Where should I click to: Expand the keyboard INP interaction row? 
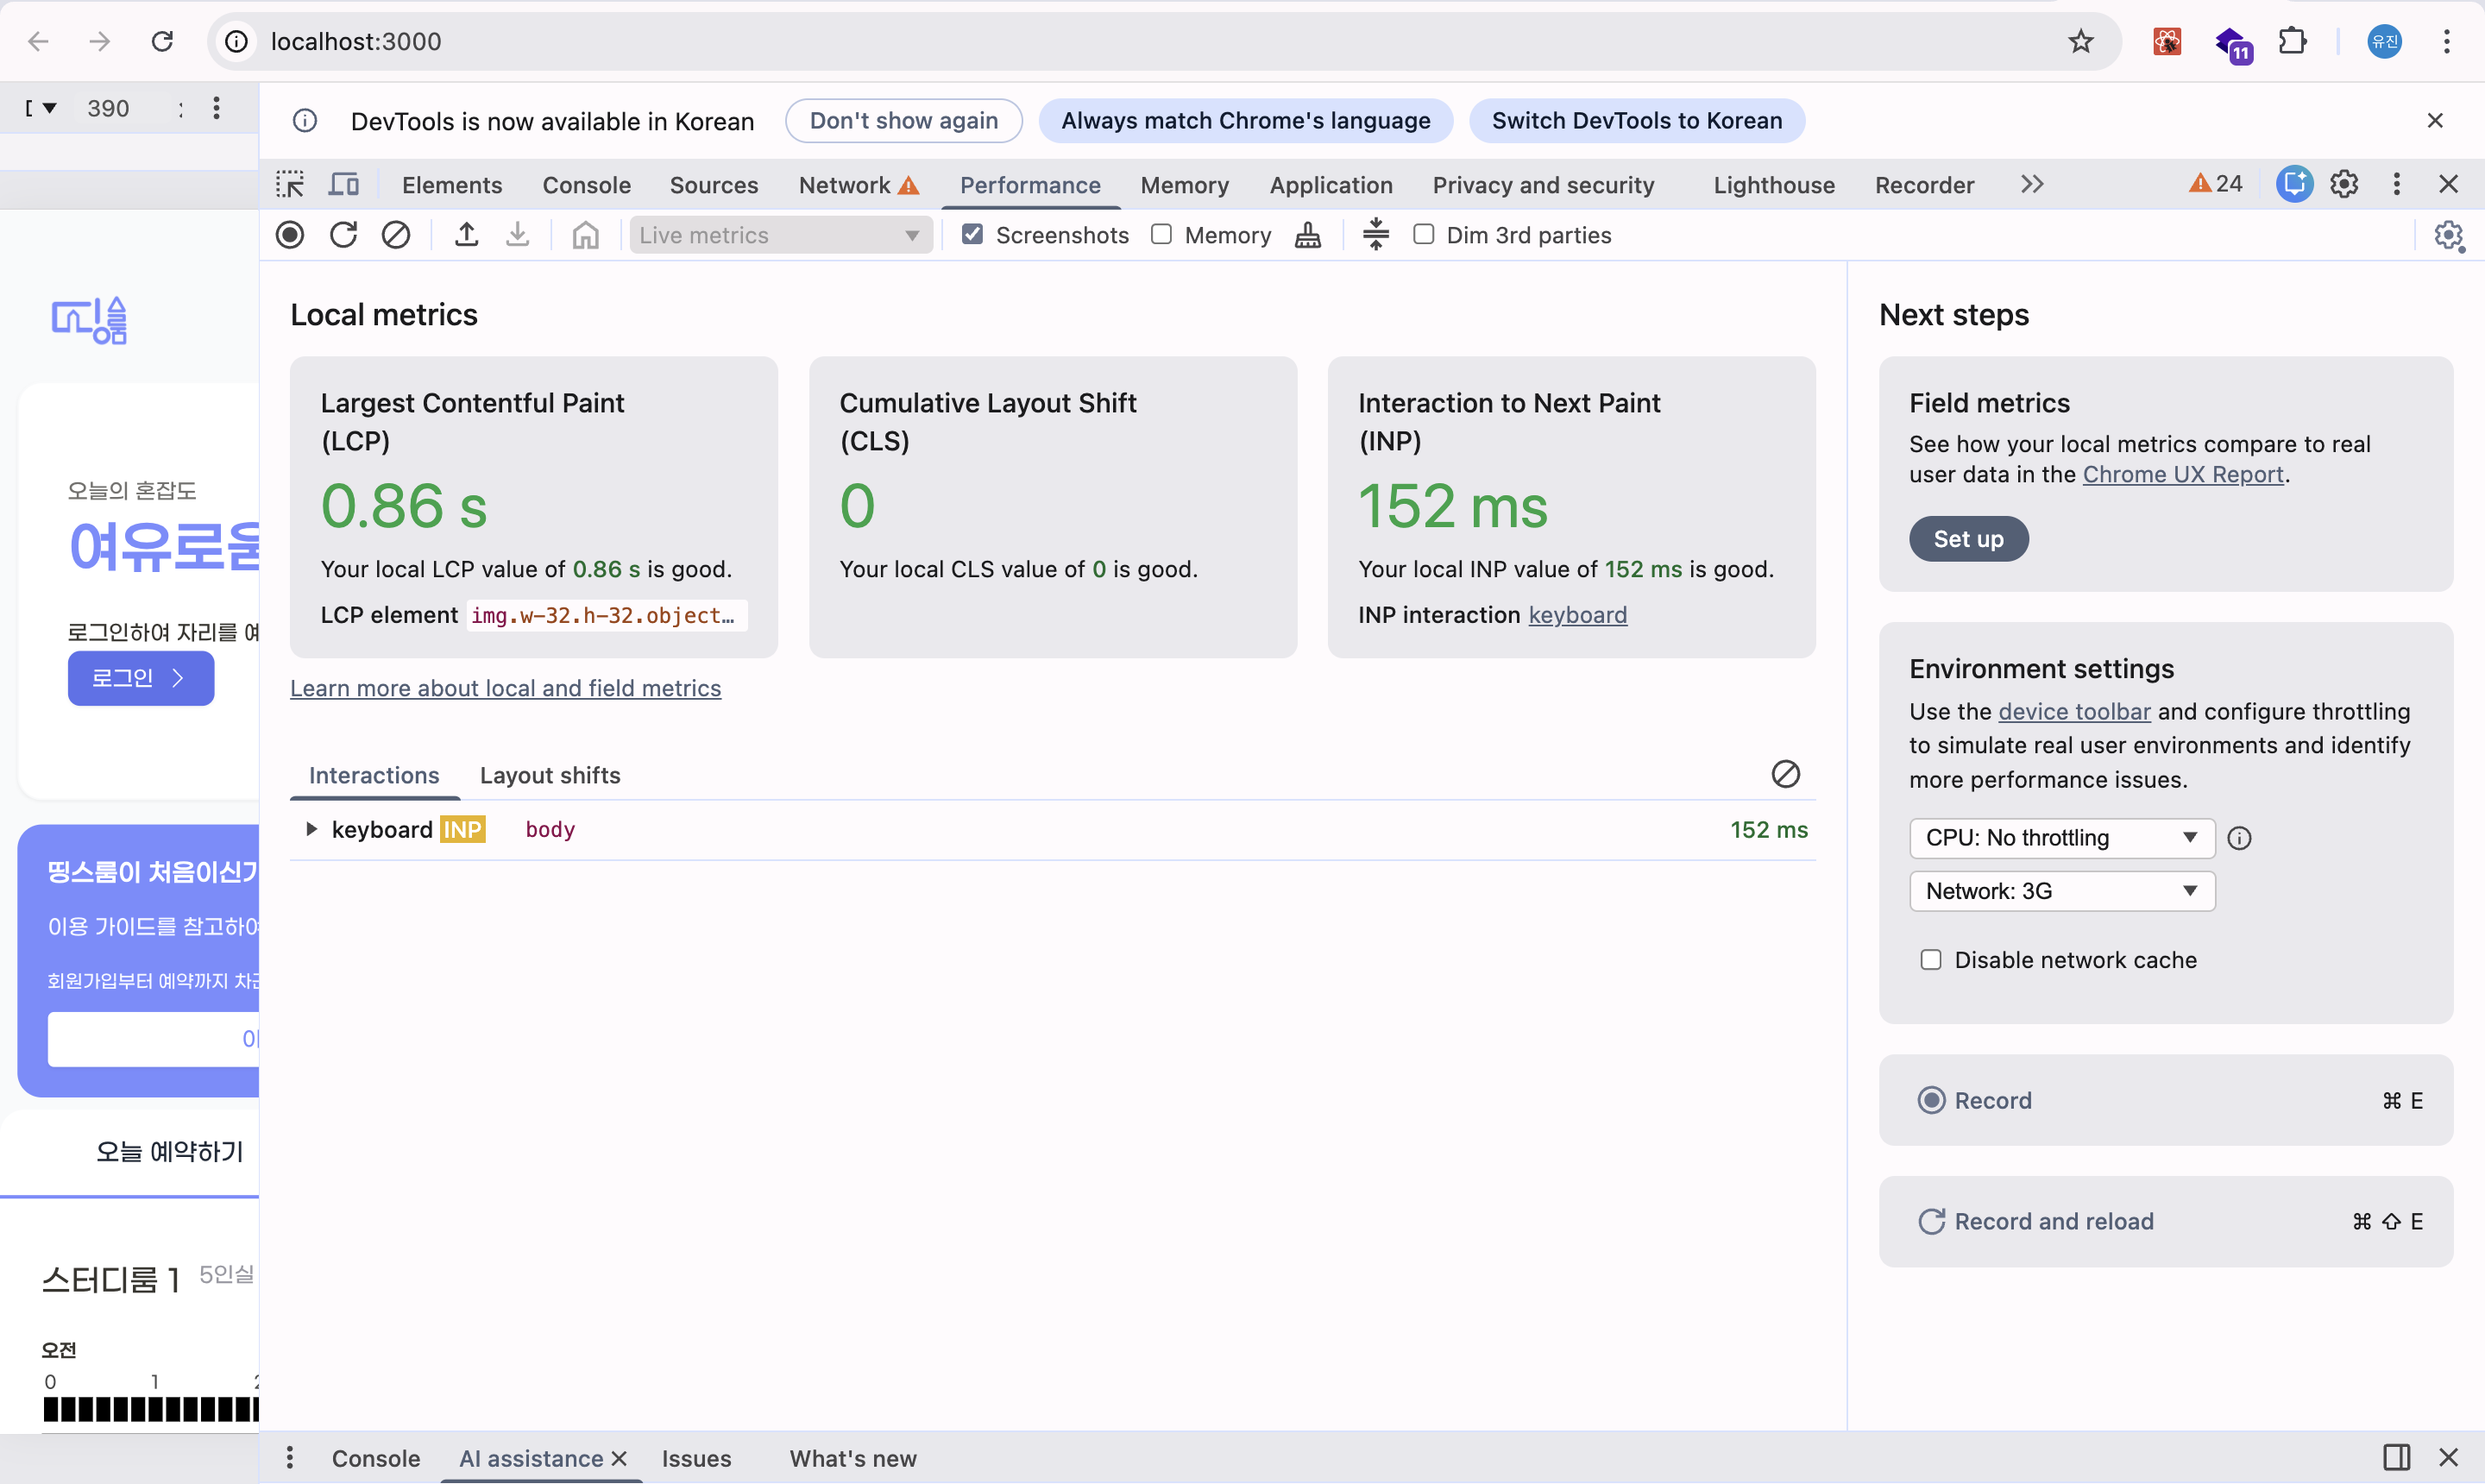click(x=311, y=829)
